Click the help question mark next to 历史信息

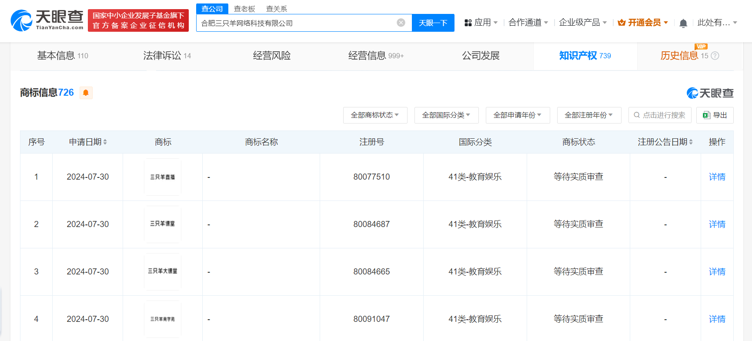pos(715,56)
